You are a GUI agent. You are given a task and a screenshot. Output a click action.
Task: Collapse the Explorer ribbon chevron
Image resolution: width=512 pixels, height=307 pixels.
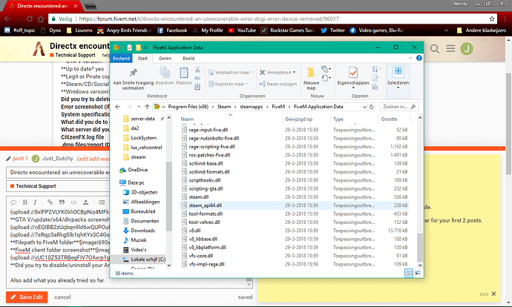[x=410, y=58]
